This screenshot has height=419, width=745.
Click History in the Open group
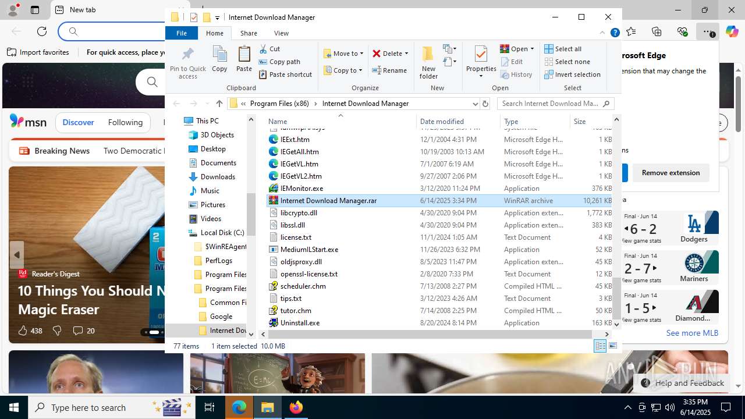(x=516, y=74)
